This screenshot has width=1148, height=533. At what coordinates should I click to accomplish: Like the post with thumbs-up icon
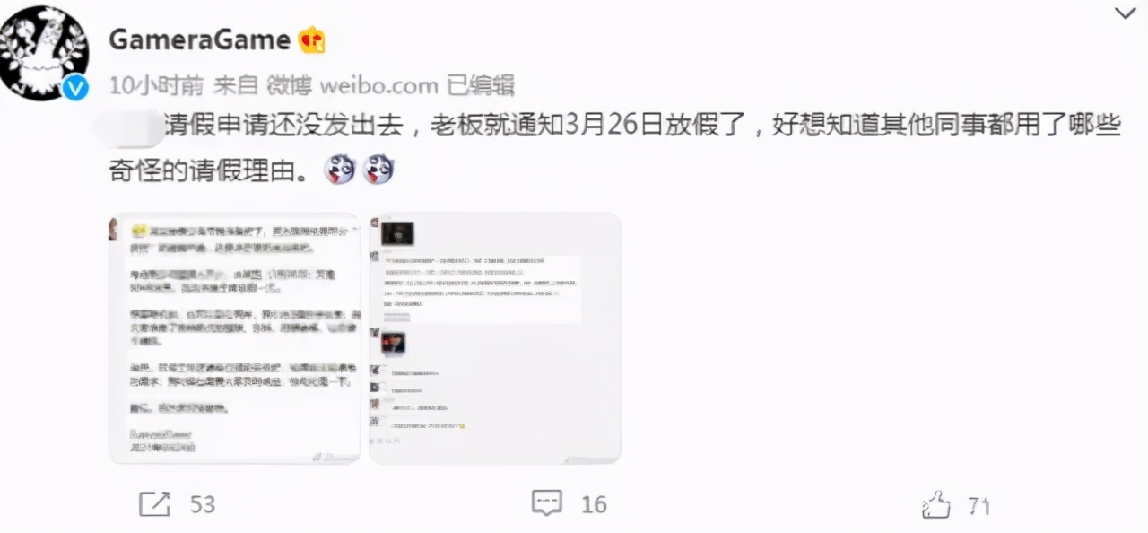click(935, 504)
